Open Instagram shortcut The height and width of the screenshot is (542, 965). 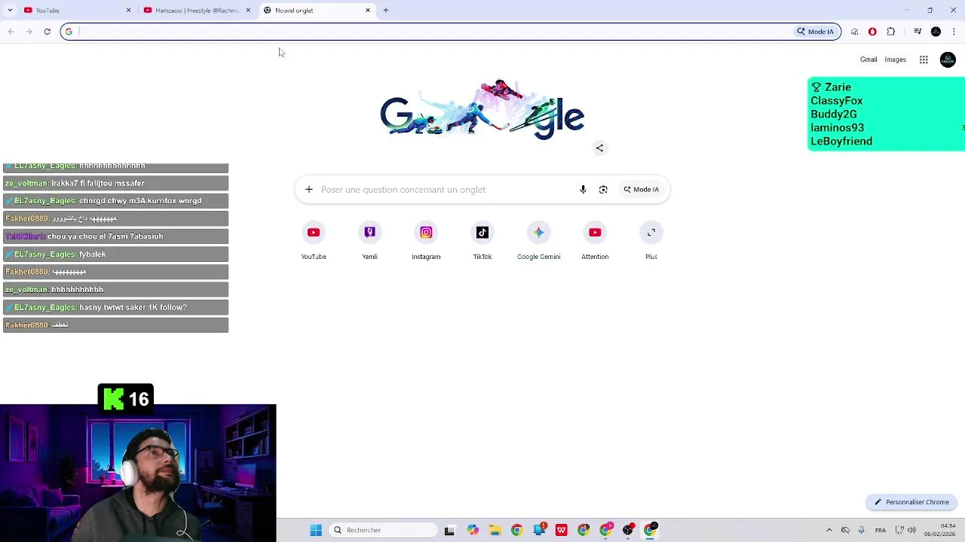[x=426, y=241]
